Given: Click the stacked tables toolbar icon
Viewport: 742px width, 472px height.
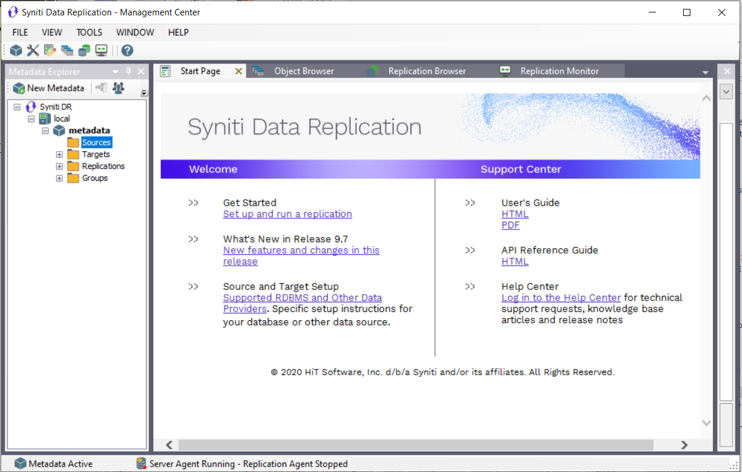Looking at the screenshot, I should (66, 50).
